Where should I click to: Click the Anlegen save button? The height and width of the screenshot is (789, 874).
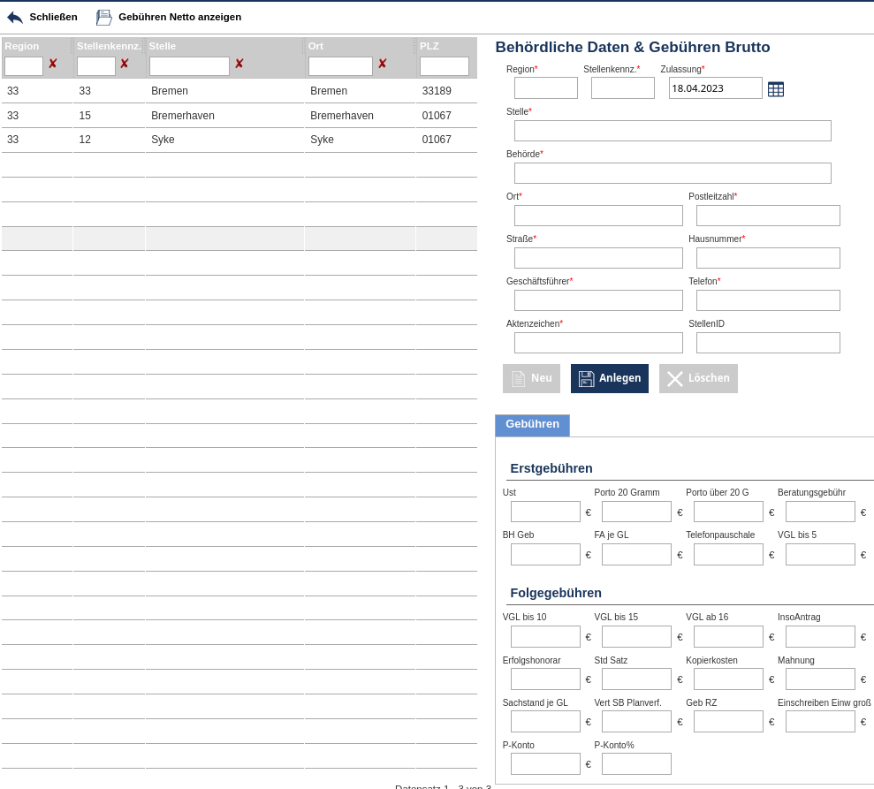coord(609,378)
